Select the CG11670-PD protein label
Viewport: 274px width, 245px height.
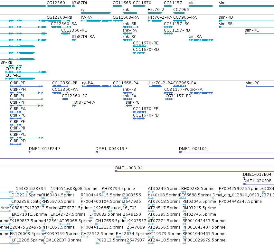click(x=146, y=115)
